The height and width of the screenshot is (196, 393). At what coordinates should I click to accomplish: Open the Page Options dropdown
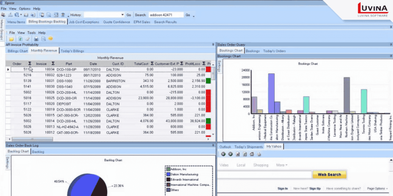pyautogui.click(x=378, y=188)
